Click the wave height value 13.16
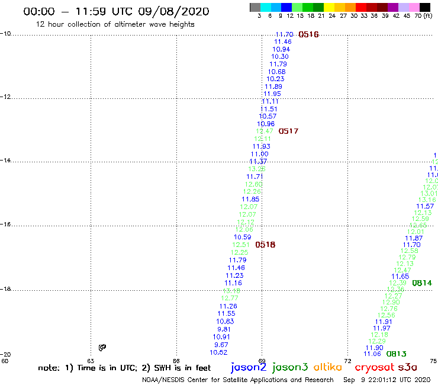438x385 pixels. (x=427, y=200)
